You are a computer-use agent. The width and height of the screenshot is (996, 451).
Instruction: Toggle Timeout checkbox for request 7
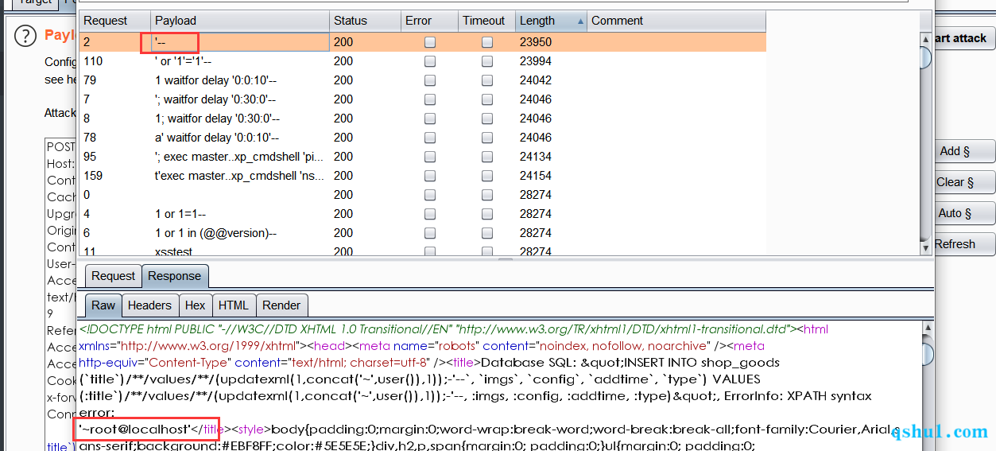coord(487,99)
